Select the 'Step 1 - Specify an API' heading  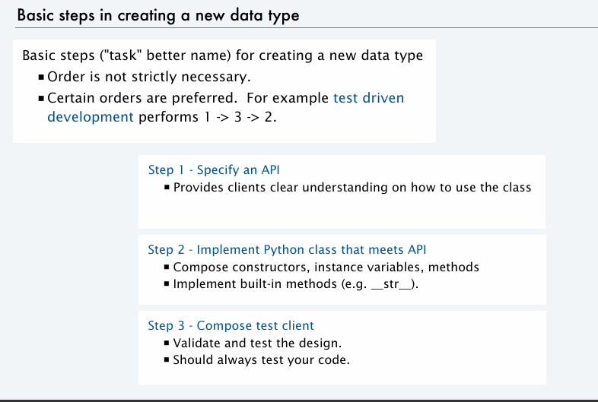pos(214,170)
